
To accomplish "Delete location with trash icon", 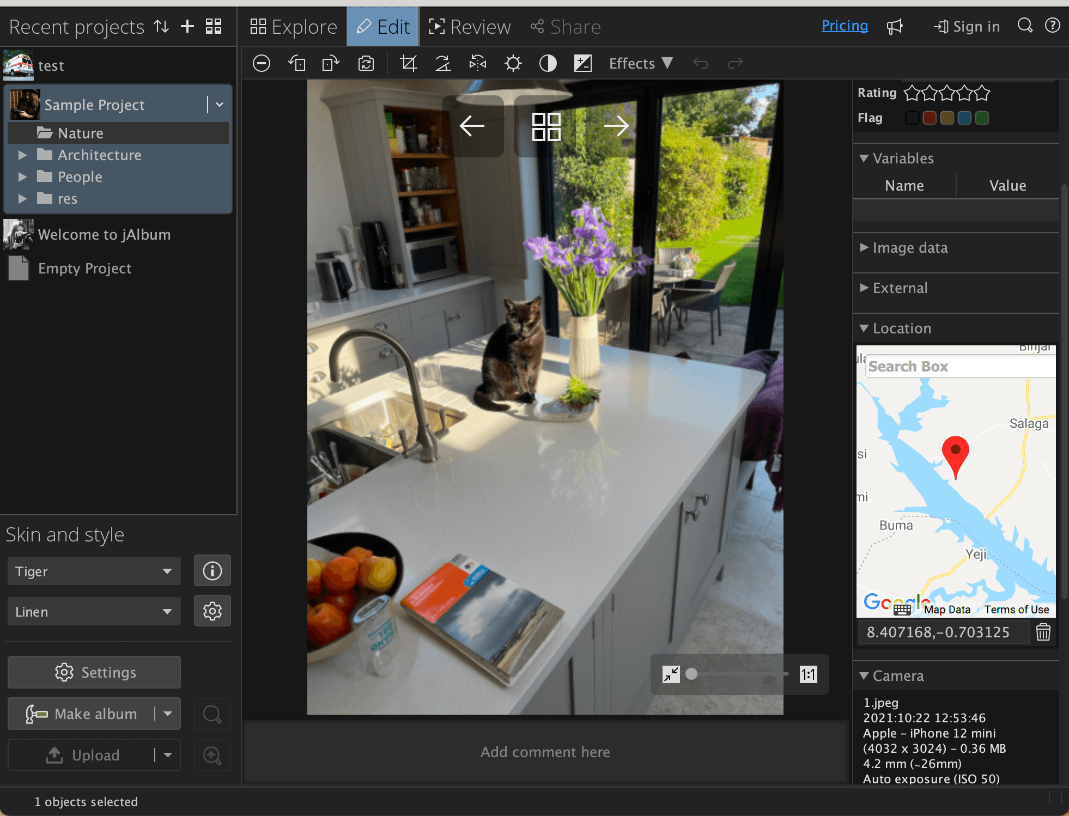I will (1043, 632).
